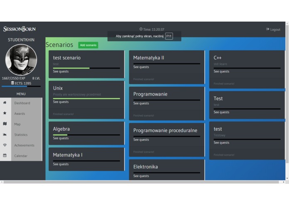Click the STUDENTKHIN username
The height and width of the screenshot is (205, 289).
tap(21, 40)
